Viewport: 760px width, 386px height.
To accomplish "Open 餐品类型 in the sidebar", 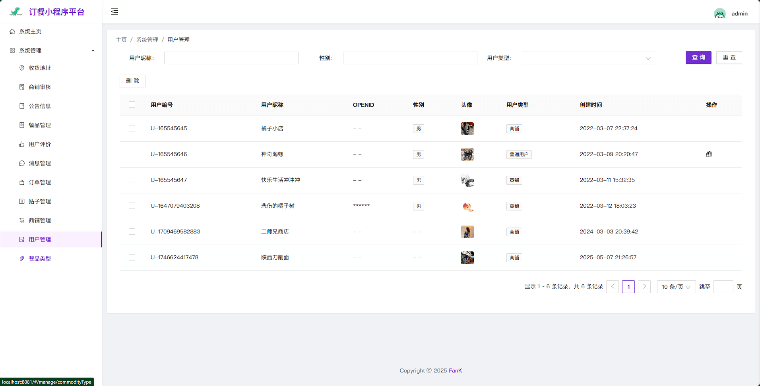I will coord(40,259).
